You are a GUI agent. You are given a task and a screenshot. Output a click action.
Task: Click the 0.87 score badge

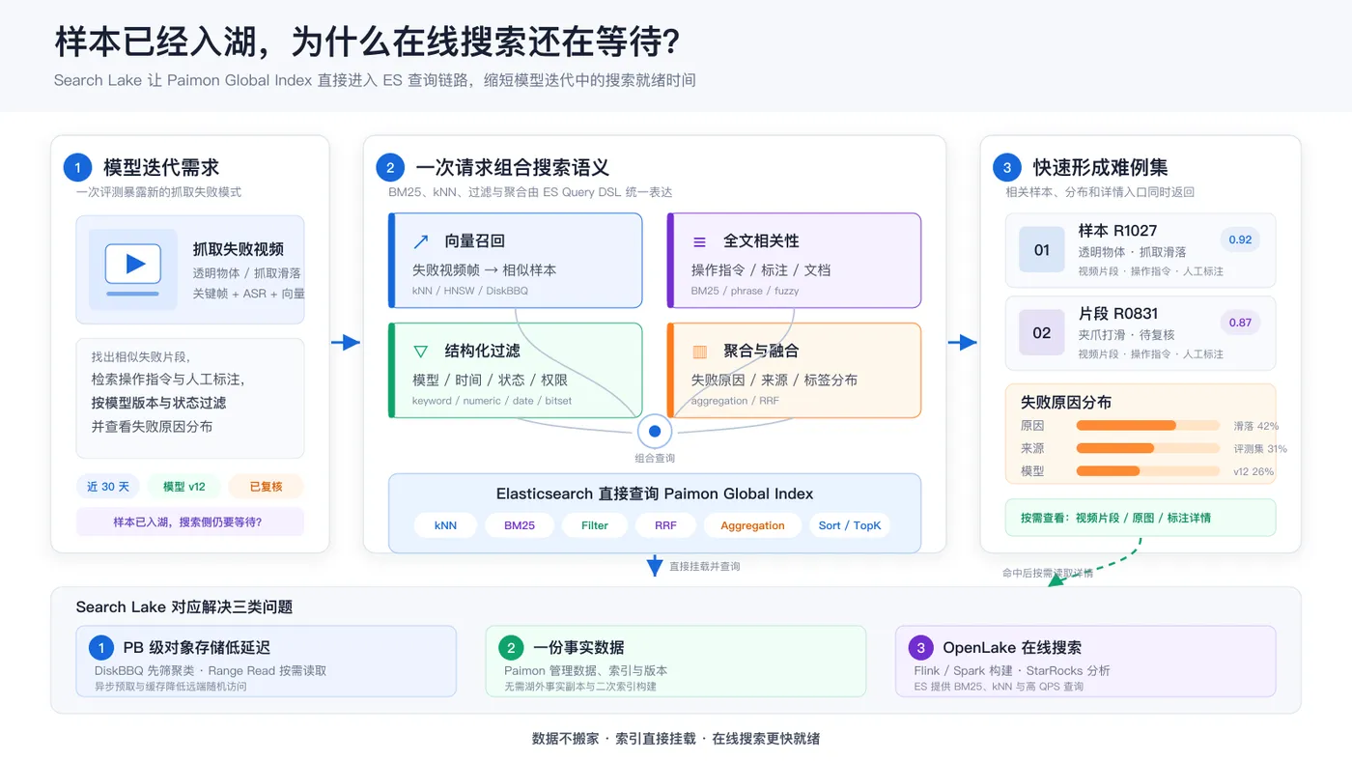(x=1241, y=323)
